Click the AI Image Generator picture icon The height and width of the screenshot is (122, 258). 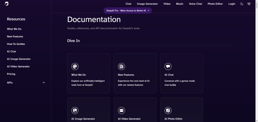pos(75,110)
